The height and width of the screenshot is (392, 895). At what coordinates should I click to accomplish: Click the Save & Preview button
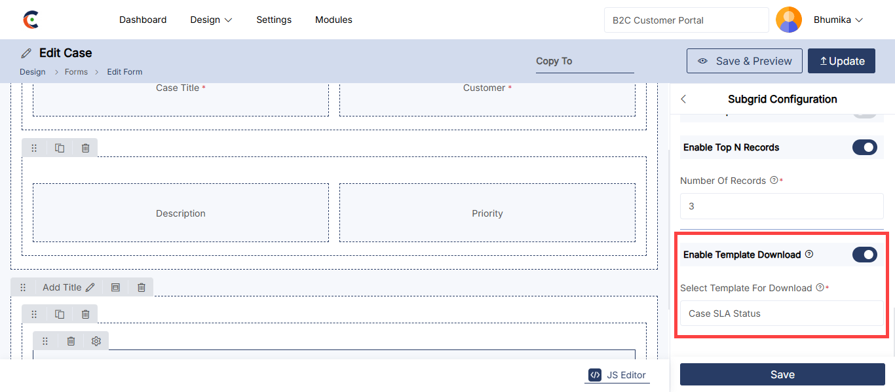click(744, 61)
